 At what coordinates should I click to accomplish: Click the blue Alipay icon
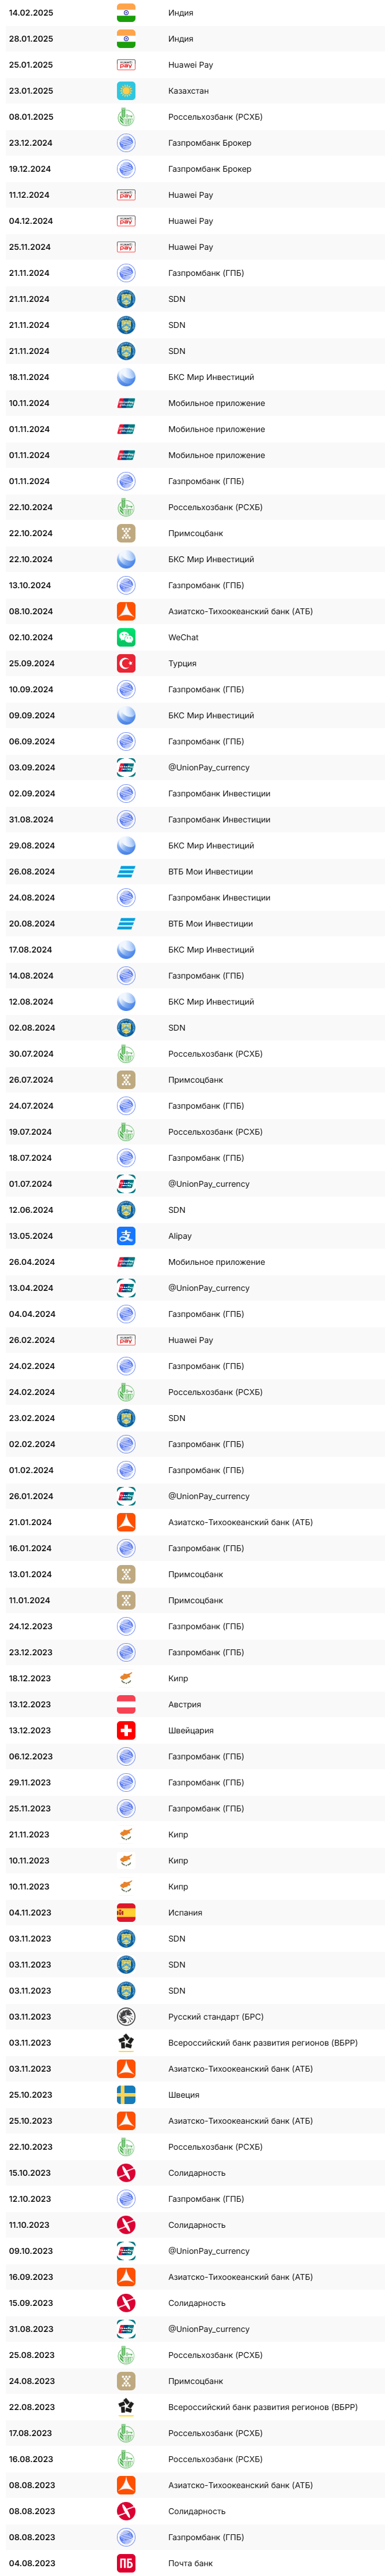tap(126, 1236)
